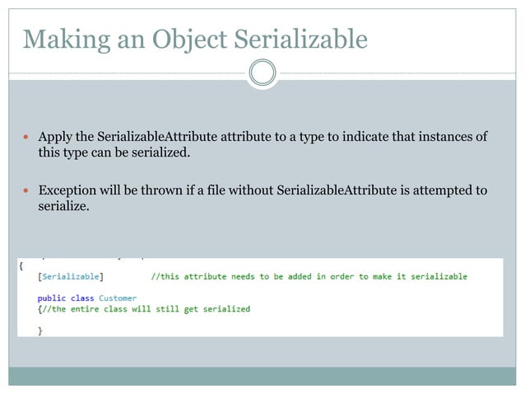Click the white code snippet image

[x=260, y=298]
